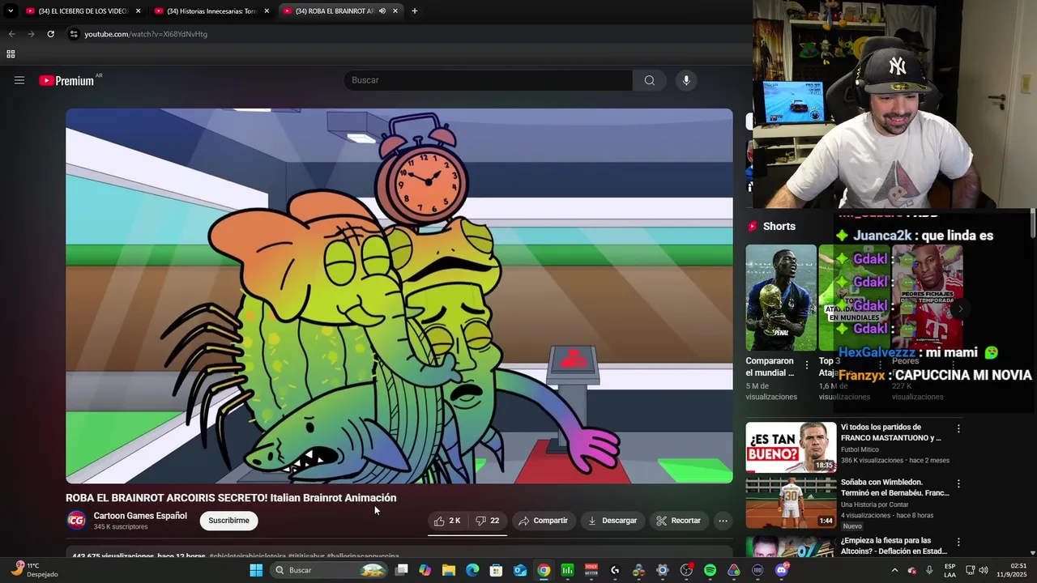The height and width of the screenshot is (583, 1037).
Task: Open ¿Empieza la fiesta para las Altcoins video
Action: tap(894, 546)
